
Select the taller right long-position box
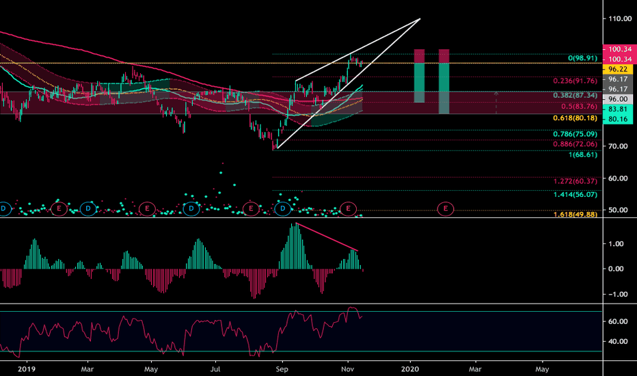(444, 81)
